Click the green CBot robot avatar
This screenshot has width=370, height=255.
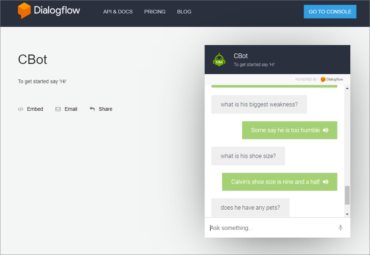219,59
